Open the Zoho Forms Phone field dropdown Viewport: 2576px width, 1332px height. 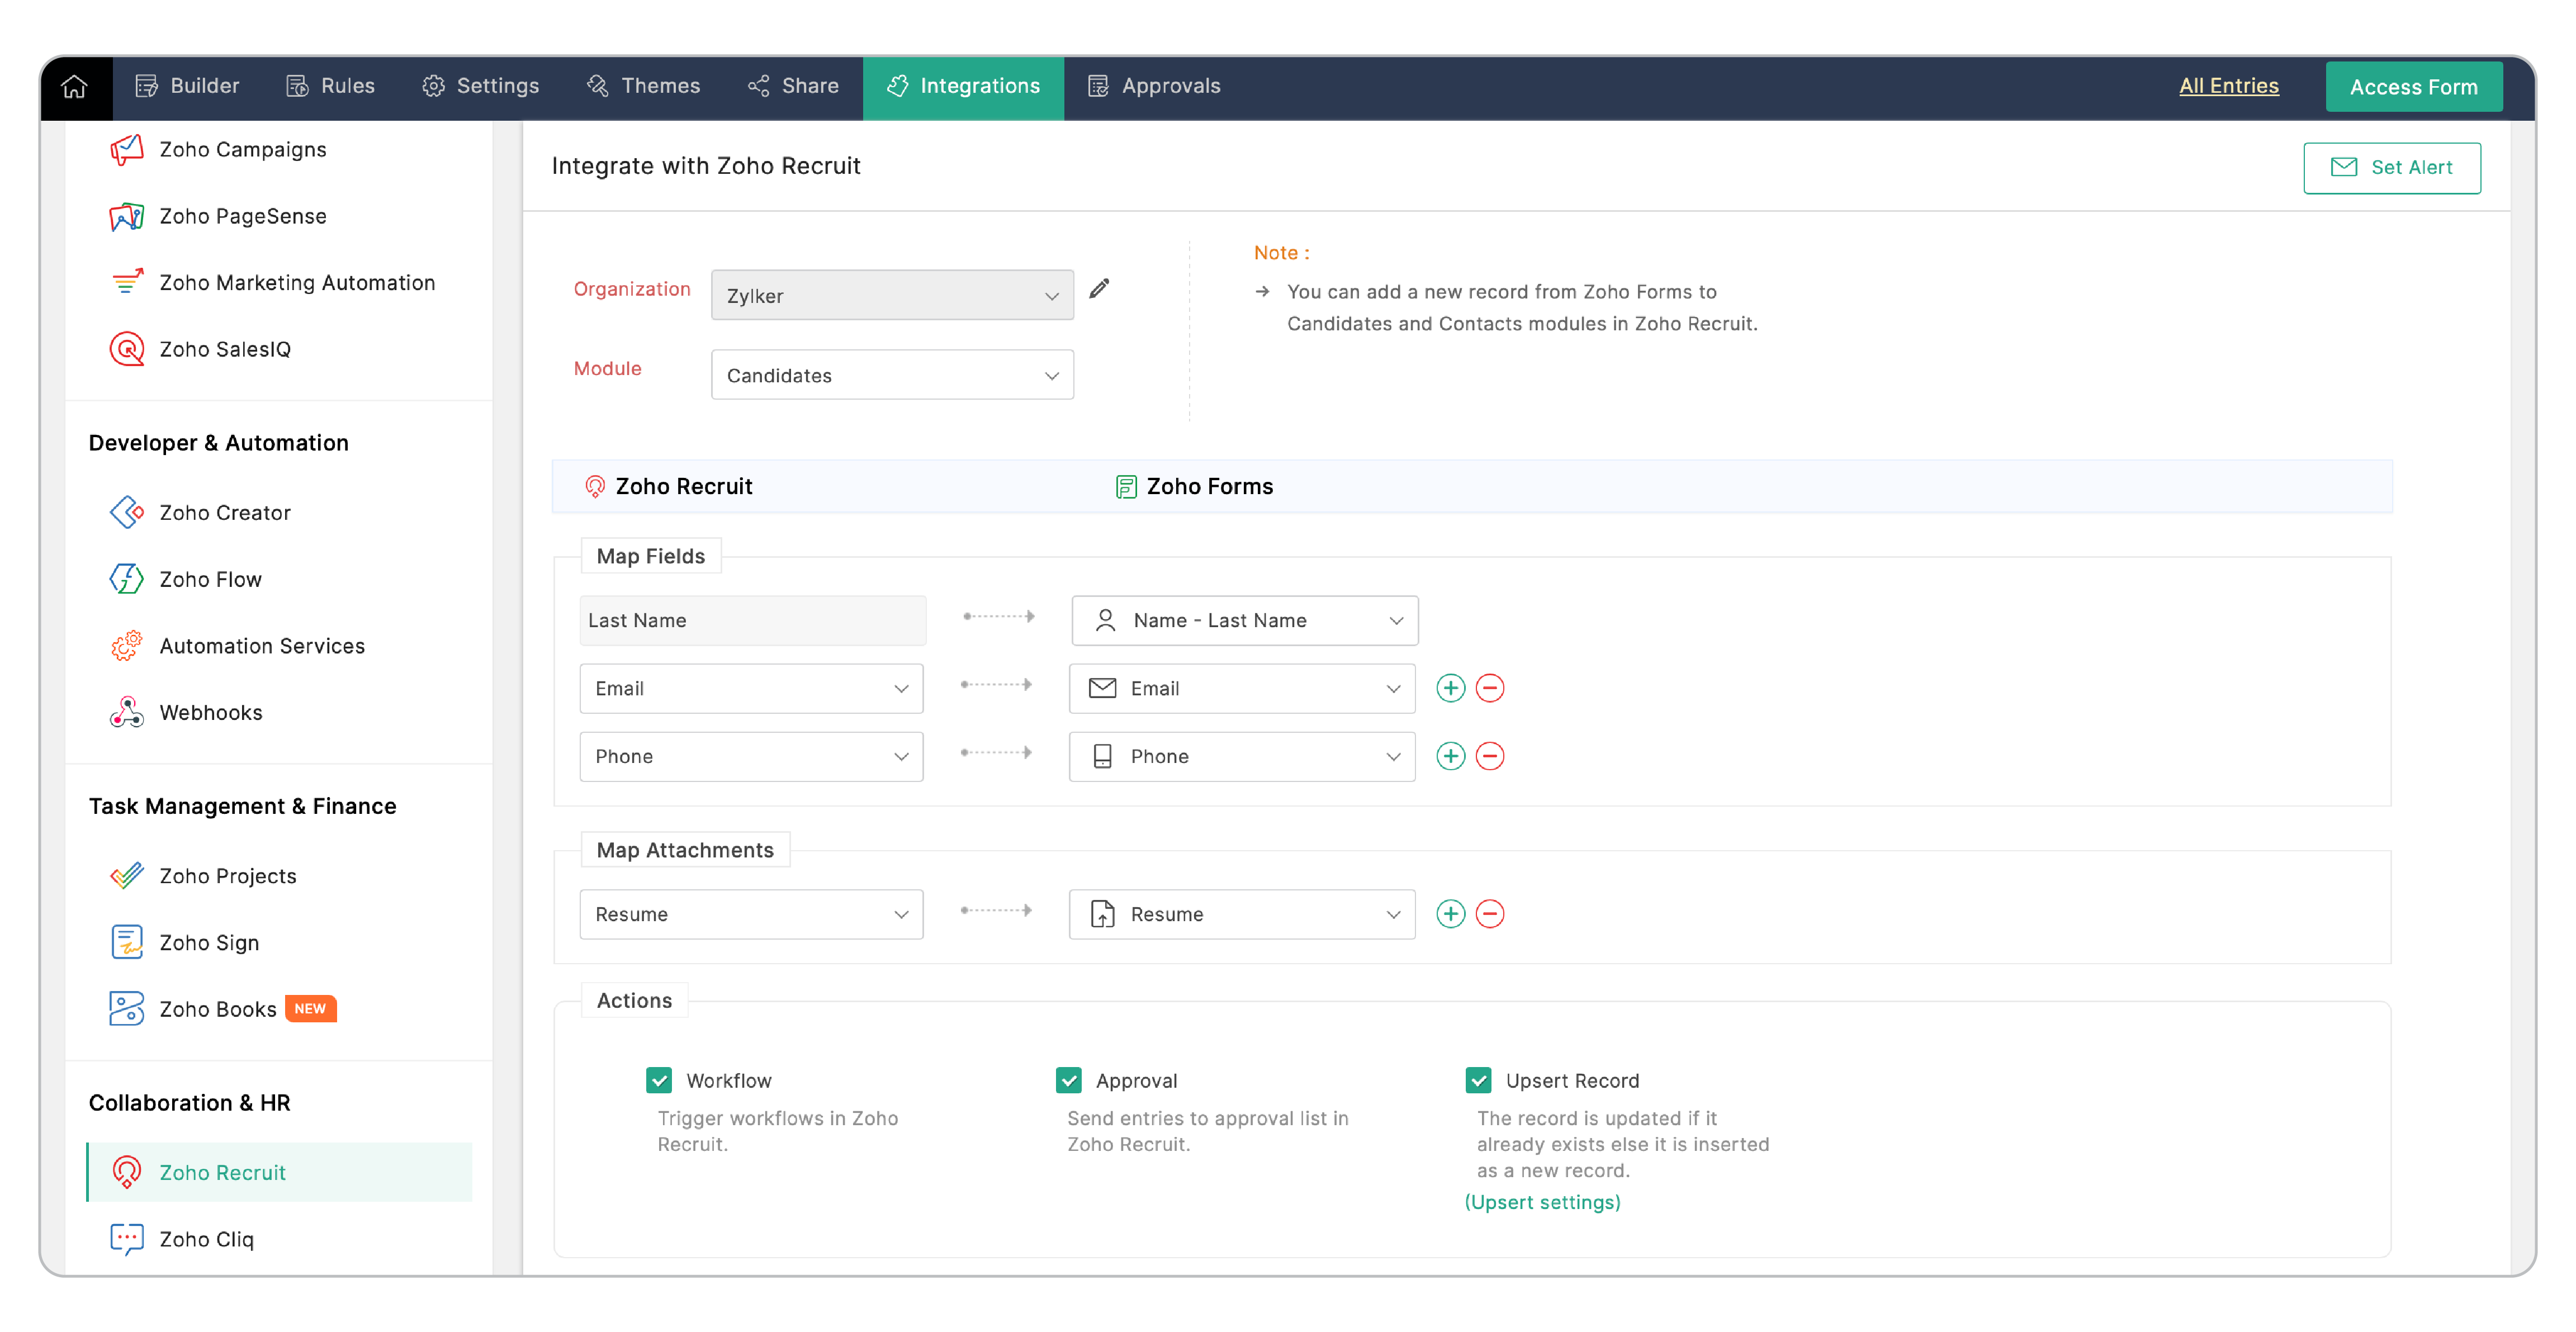(1242, 757)
